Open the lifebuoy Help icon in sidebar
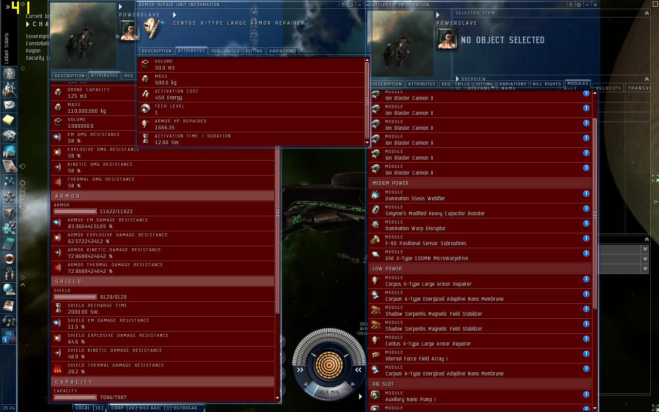This screenshot has width=659, height=412. pos(9,259)
